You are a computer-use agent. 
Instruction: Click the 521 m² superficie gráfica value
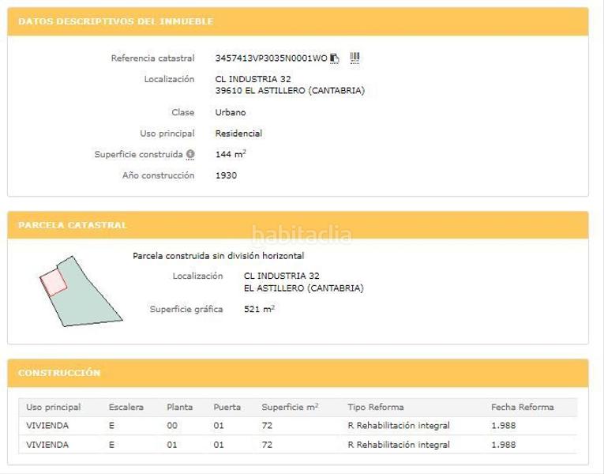point(259,310)
